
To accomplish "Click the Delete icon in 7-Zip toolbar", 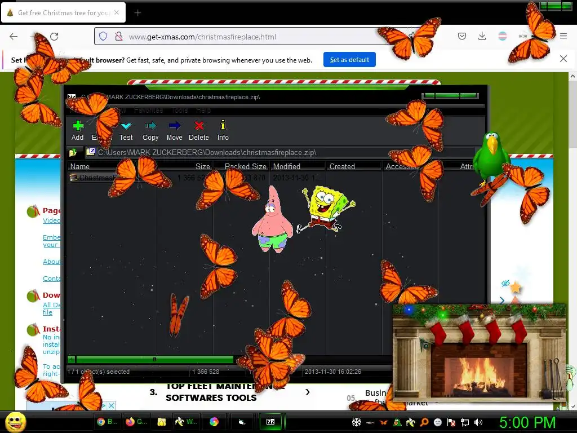I will pos(199,126).
